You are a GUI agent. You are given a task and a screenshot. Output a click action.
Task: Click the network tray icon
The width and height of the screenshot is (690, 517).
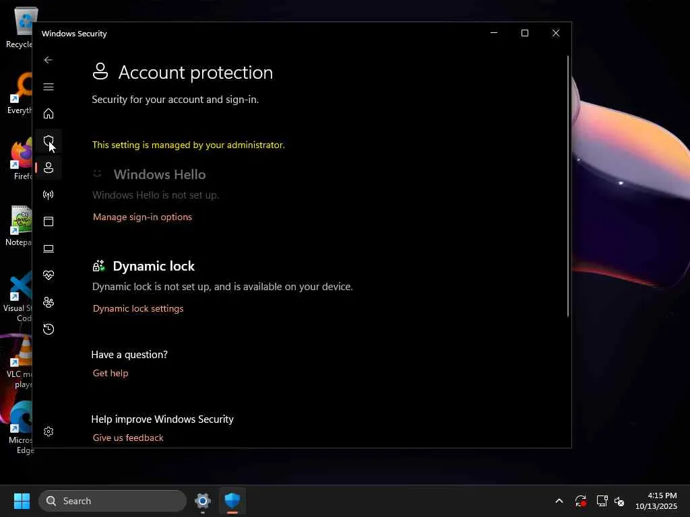click(x=602, y=501)
